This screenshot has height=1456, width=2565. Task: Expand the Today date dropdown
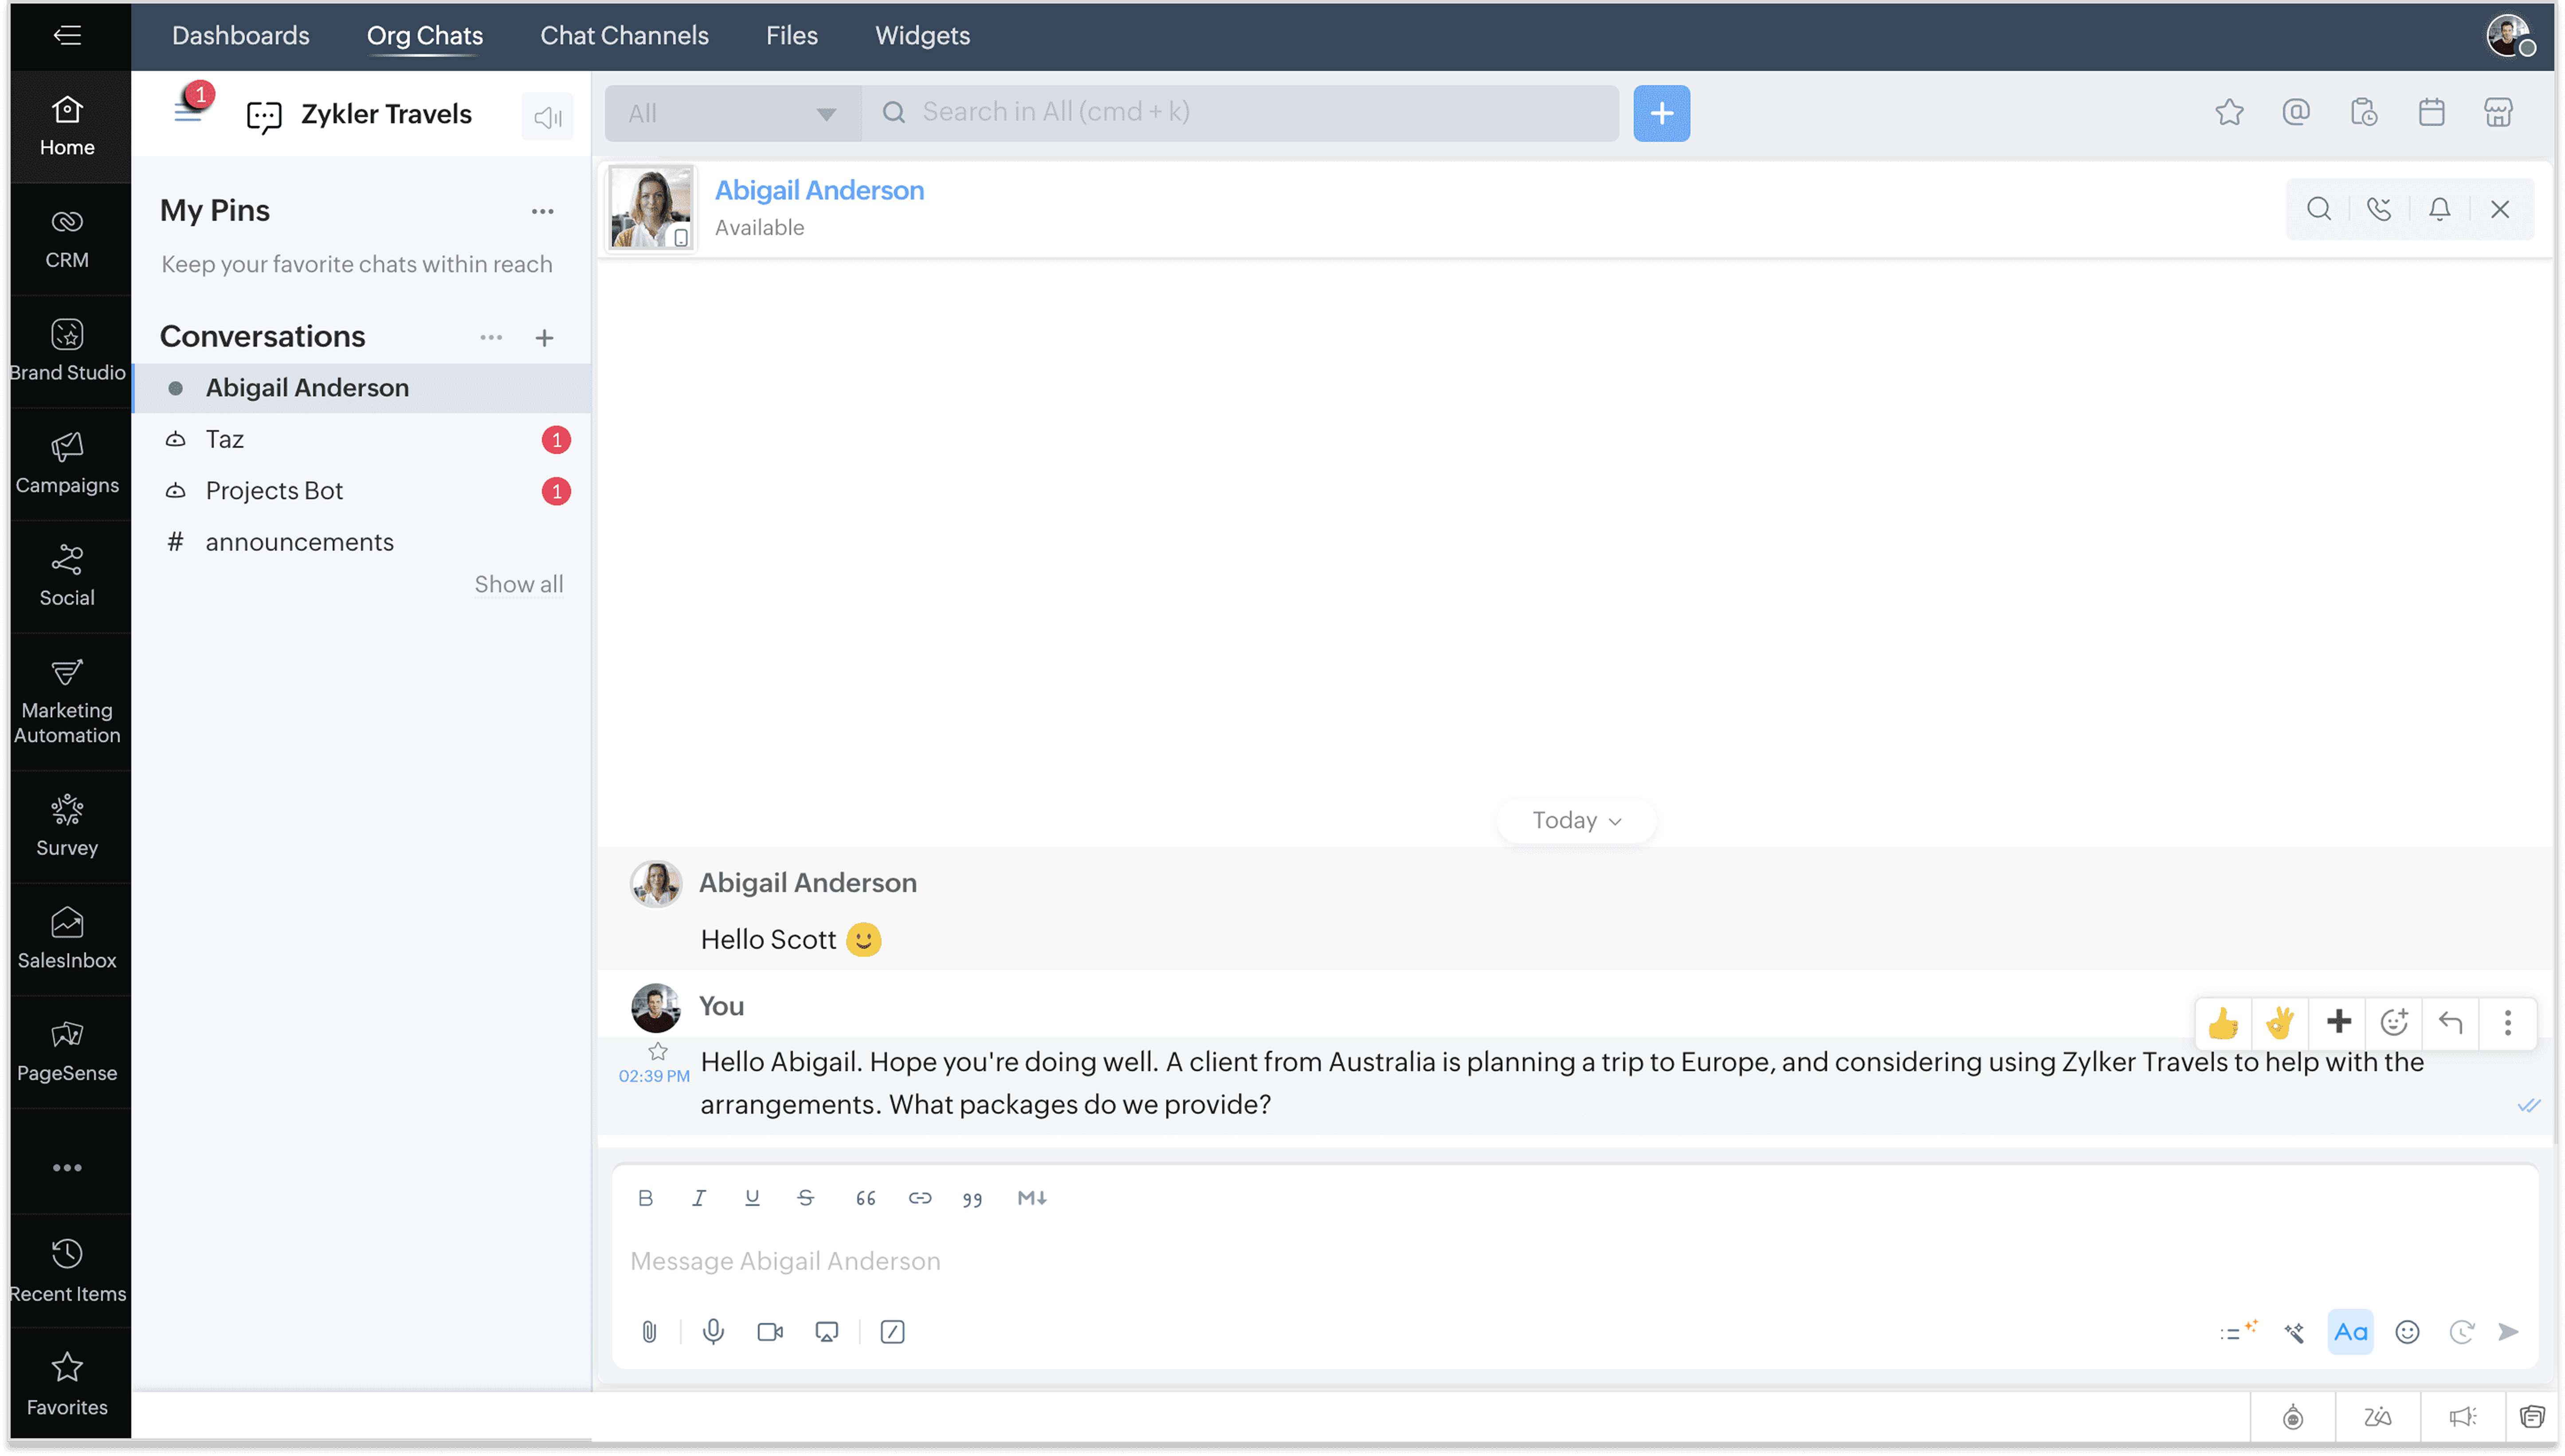1576,820
